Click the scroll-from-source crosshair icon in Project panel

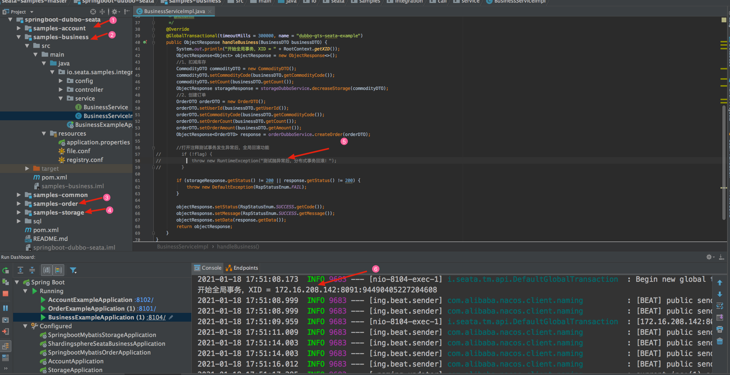[x=93, y=12]
